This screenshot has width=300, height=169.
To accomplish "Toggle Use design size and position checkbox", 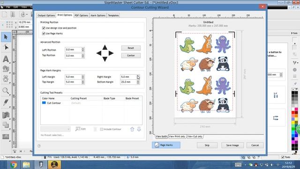I will [x=44, y=28].
